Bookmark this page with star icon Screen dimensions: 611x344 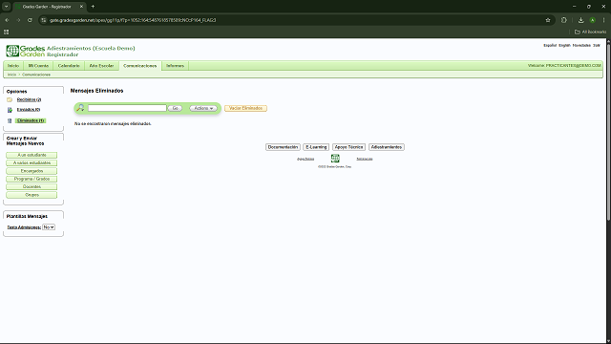(x=548, y=20)
